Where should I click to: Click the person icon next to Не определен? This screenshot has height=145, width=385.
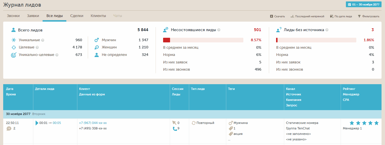coord(97,55)
